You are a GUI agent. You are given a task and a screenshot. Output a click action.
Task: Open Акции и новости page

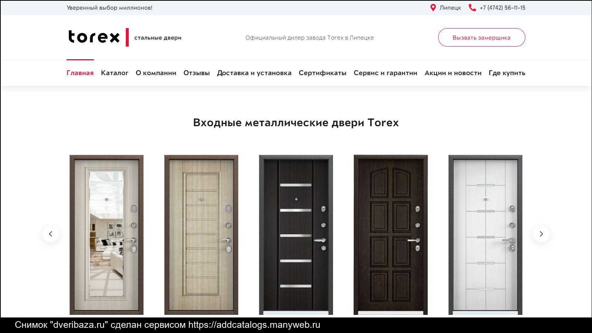(453, 73)
